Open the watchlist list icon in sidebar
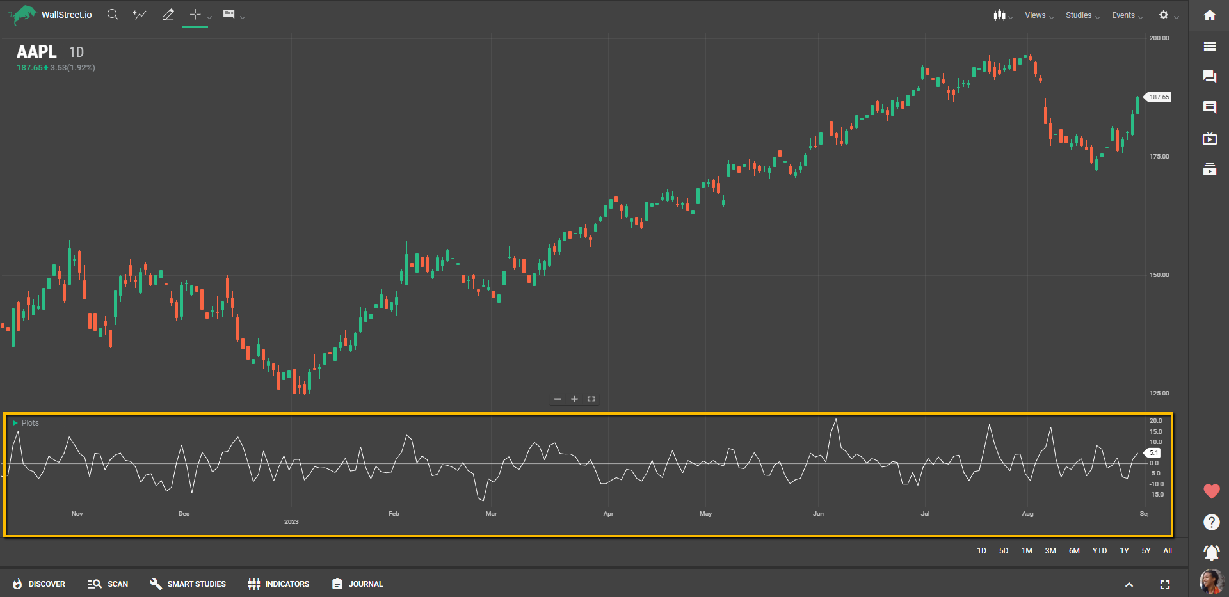 click(x=1209, y=46)
